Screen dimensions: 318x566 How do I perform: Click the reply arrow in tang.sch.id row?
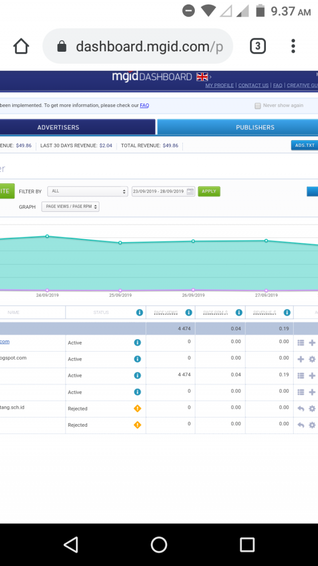(301, 409)
